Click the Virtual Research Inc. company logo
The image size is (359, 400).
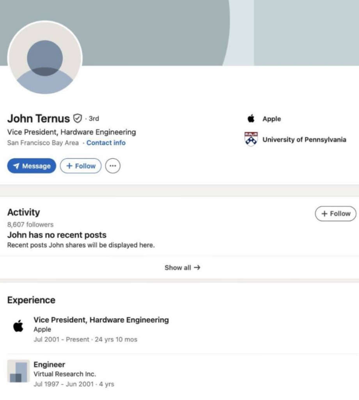point(18,371)
